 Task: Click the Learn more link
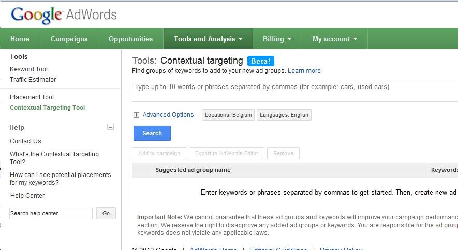pos(304,71)
